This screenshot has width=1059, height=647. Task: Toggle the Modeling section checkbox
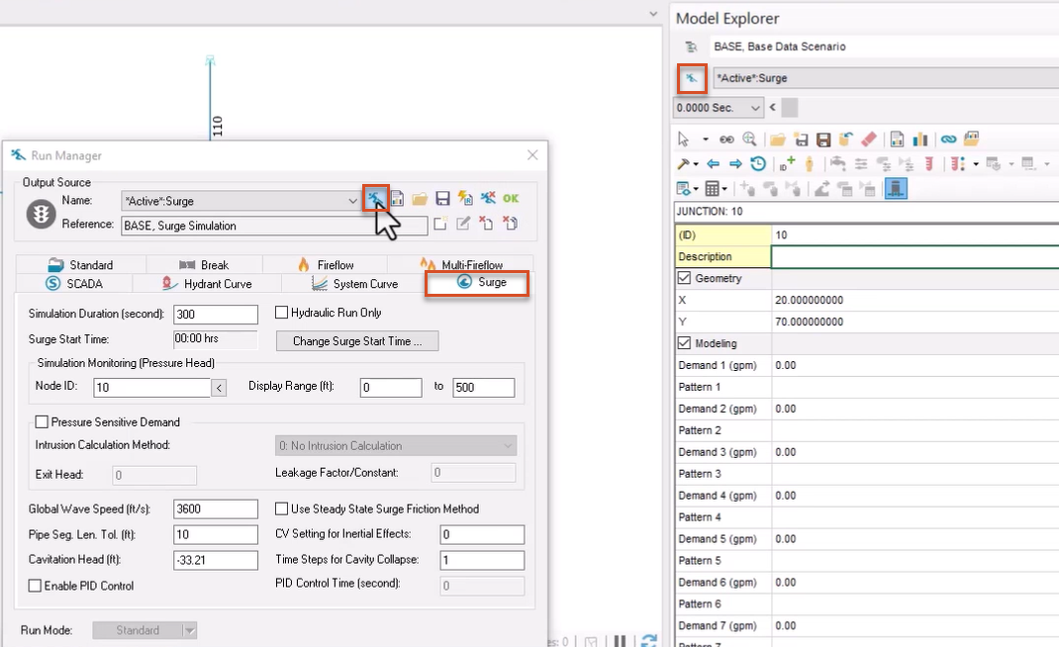pyautogui.click(x=684, y=343)
